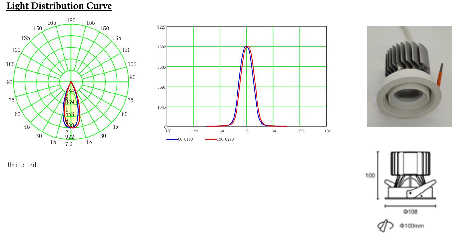Select the red C90-C270 legend line
Screen dimensions: 454x237
211,139
